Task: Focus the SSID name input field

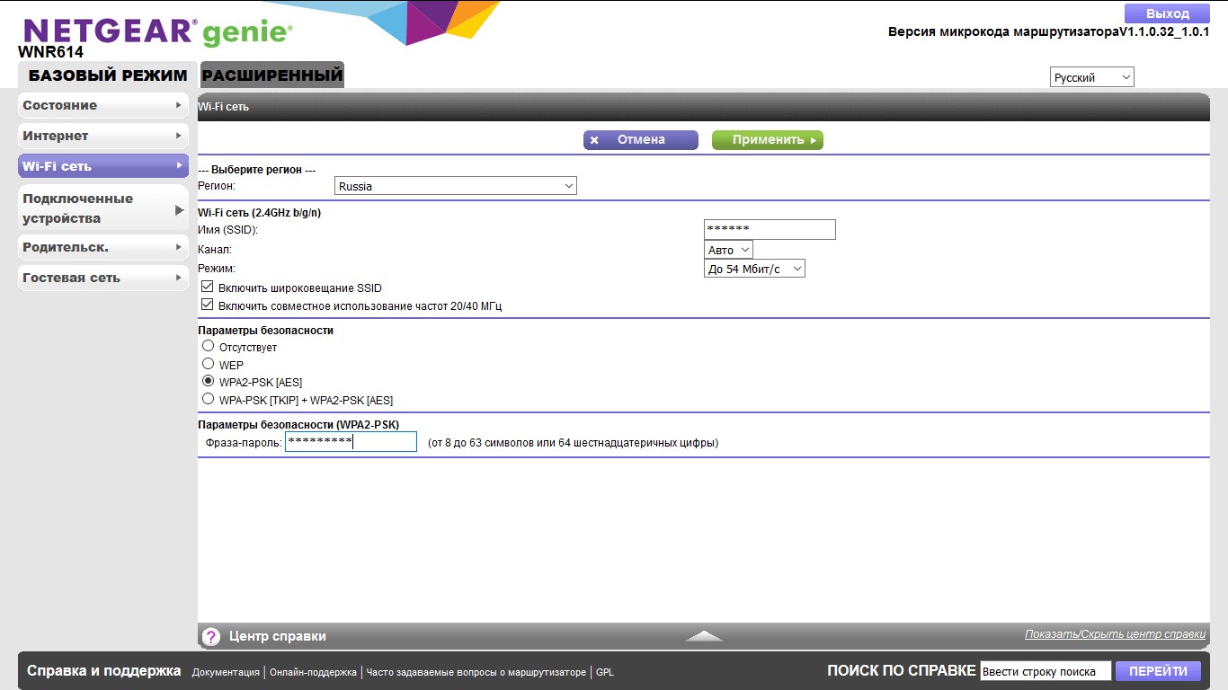Action: coord(770,229)
